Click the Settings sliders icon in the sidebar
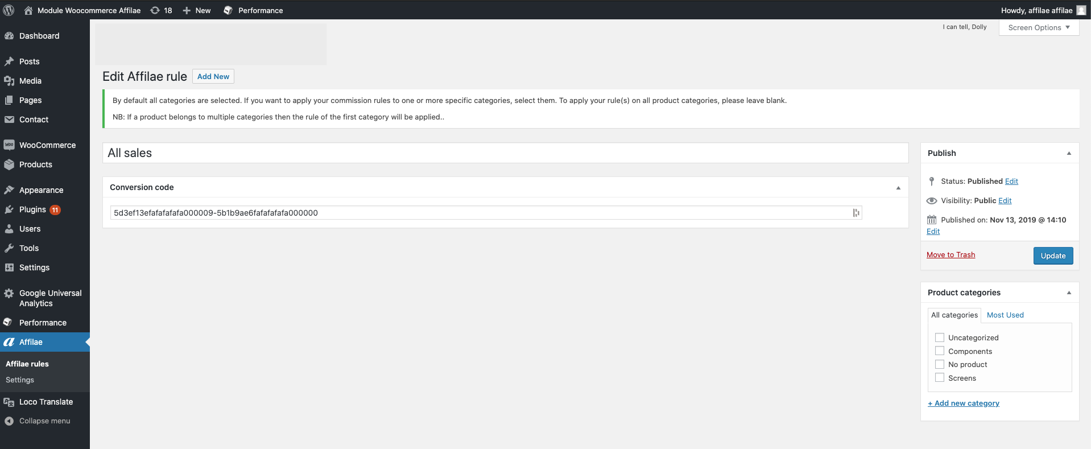The height and width of the screenshot is (449, 1091). tap(9, 267)
